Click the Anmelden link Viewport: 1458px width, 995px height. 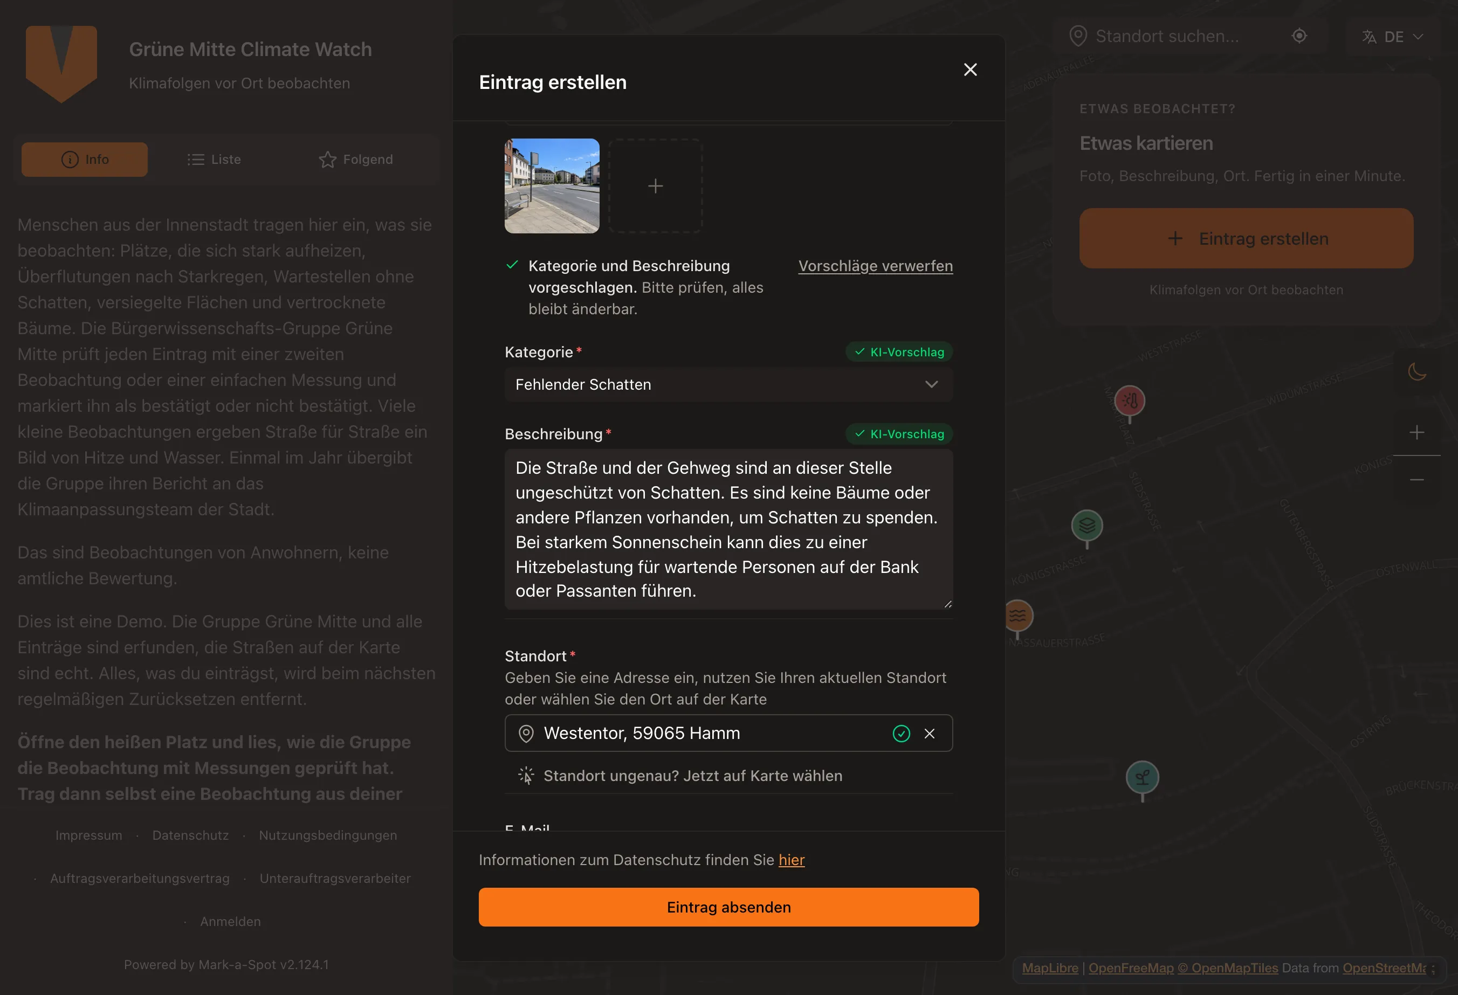pyautogui.click(x=230, y=921)
